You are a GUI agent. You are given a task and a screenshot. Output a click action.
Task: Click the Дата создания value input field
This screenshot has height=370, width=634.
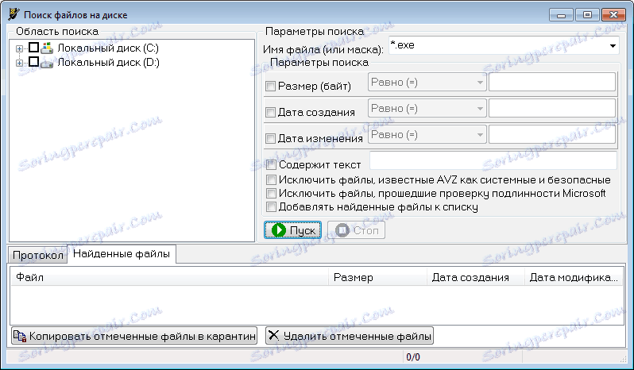pos(552,109)
